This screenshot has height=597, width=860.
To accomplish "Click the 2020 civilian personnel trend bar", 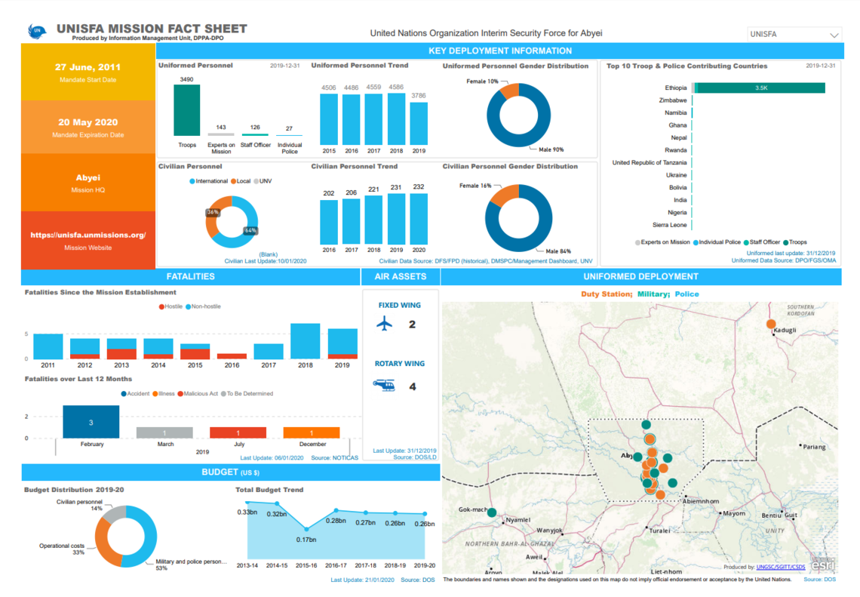I will point(419,220).
